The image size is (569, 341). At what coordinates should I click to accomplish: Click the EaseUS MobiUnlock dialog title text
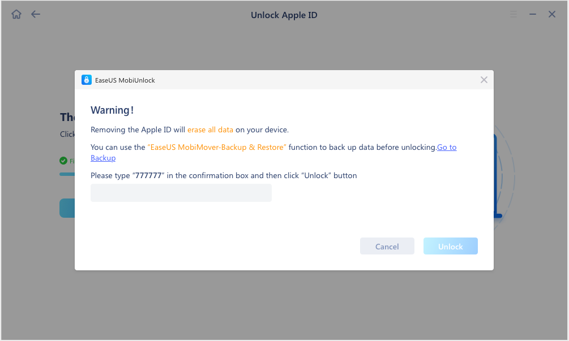[x=125, y=80]
